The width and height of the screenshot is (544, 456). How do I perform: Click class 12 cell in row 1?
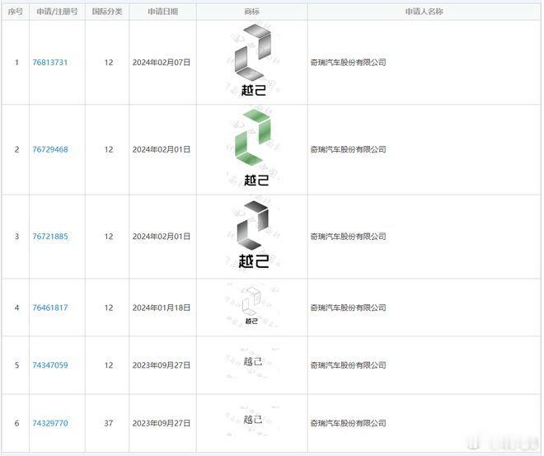point(109,63)
